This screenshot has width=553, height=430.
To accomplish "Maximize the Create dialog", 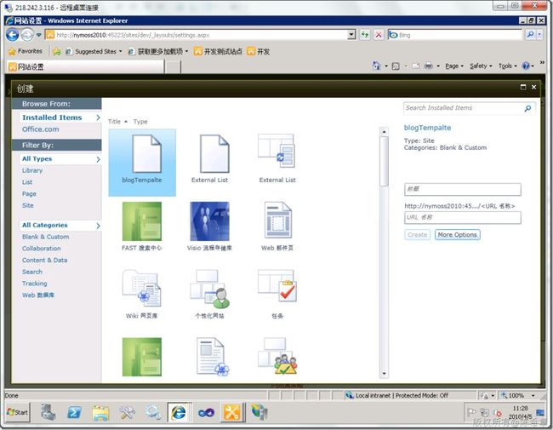I will 523,87.
